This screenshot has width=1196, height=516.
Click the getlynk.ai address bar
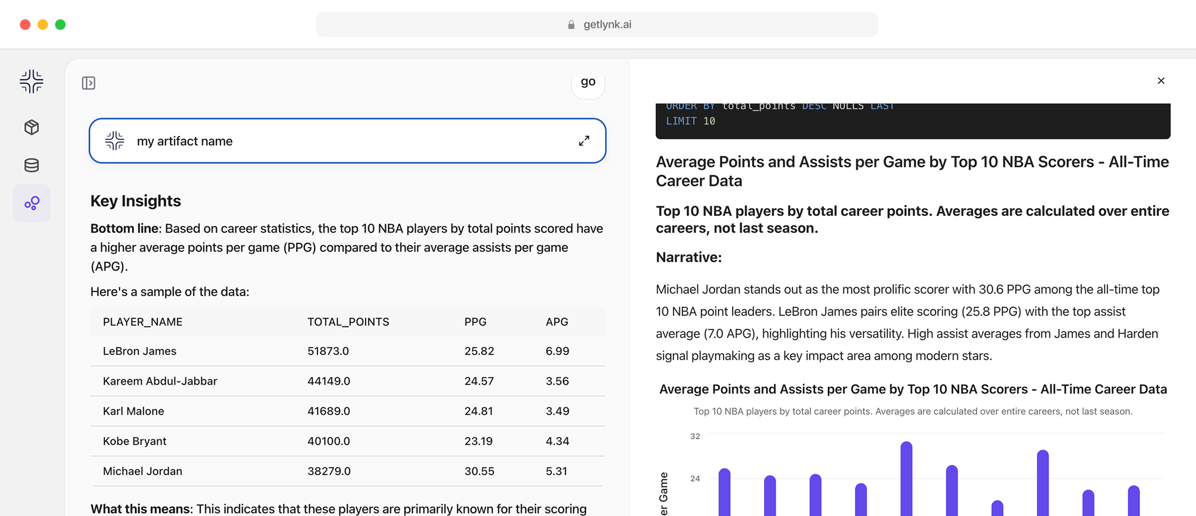pos(597,24)
